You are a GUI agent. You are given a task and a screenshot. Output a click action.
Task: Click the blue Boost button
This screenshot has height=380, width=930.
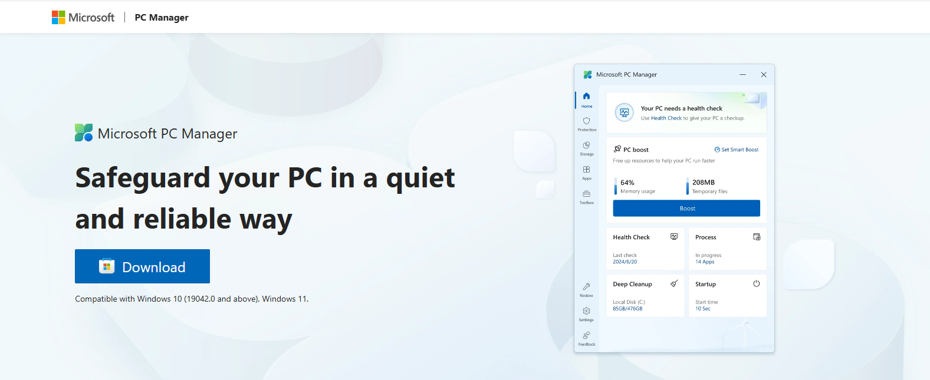click(x=686, y=208)
